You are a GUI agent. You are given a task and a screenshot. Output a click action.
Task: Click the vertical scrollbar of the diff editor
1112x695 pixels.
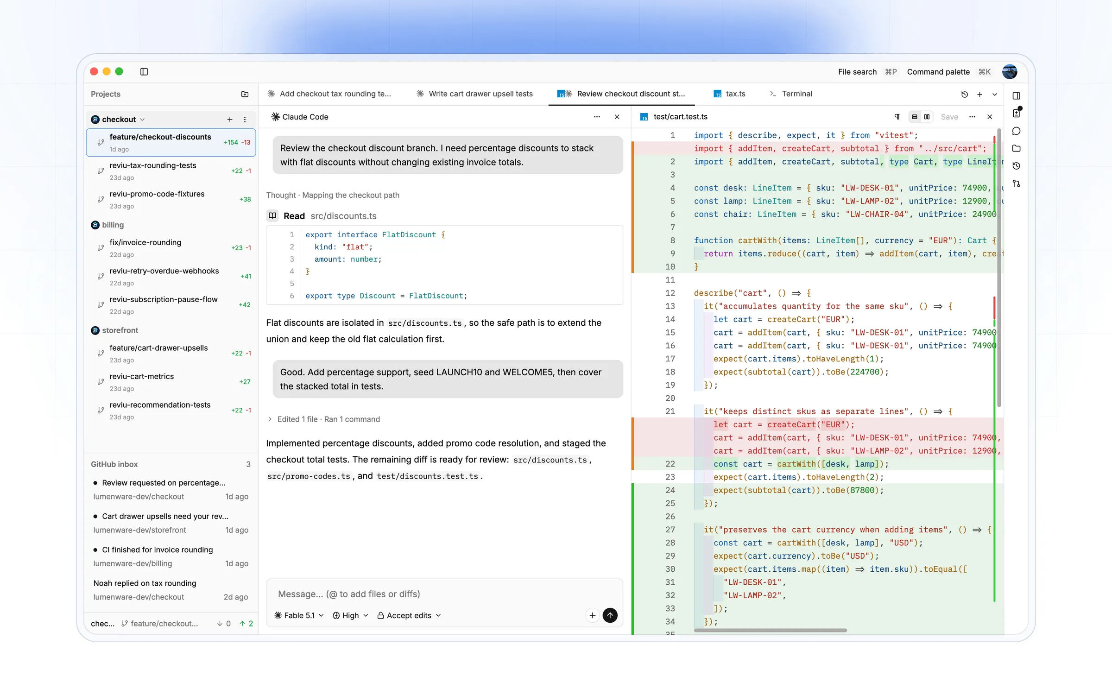click(x=999, y=269)
